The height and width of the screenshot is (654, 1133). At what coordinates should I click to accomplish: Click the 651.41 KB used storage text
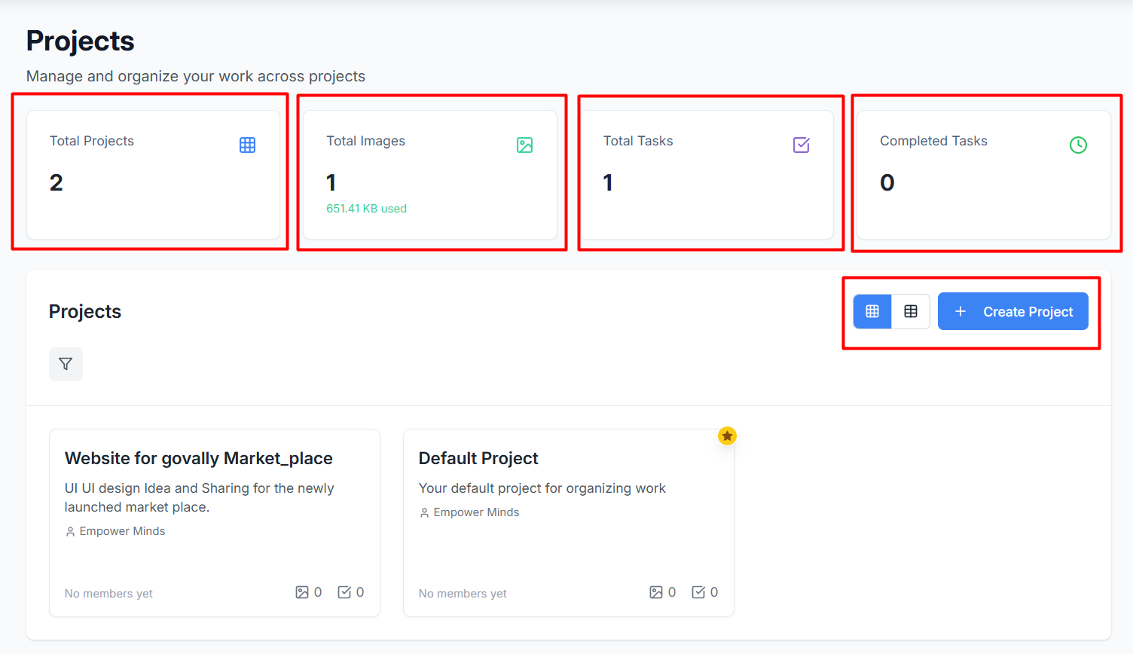(x=366, y=209)
